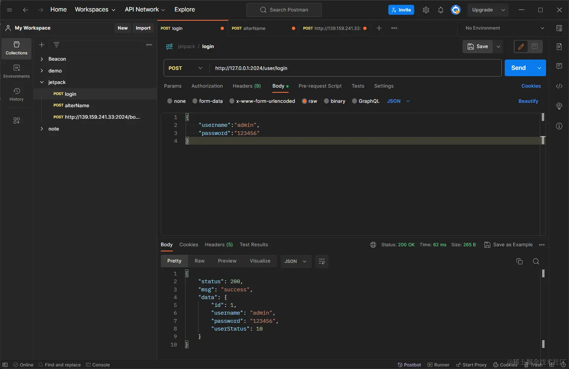569x369 pixels.
Task: Open tab options ellipsis menu
Action: (394, 28)
